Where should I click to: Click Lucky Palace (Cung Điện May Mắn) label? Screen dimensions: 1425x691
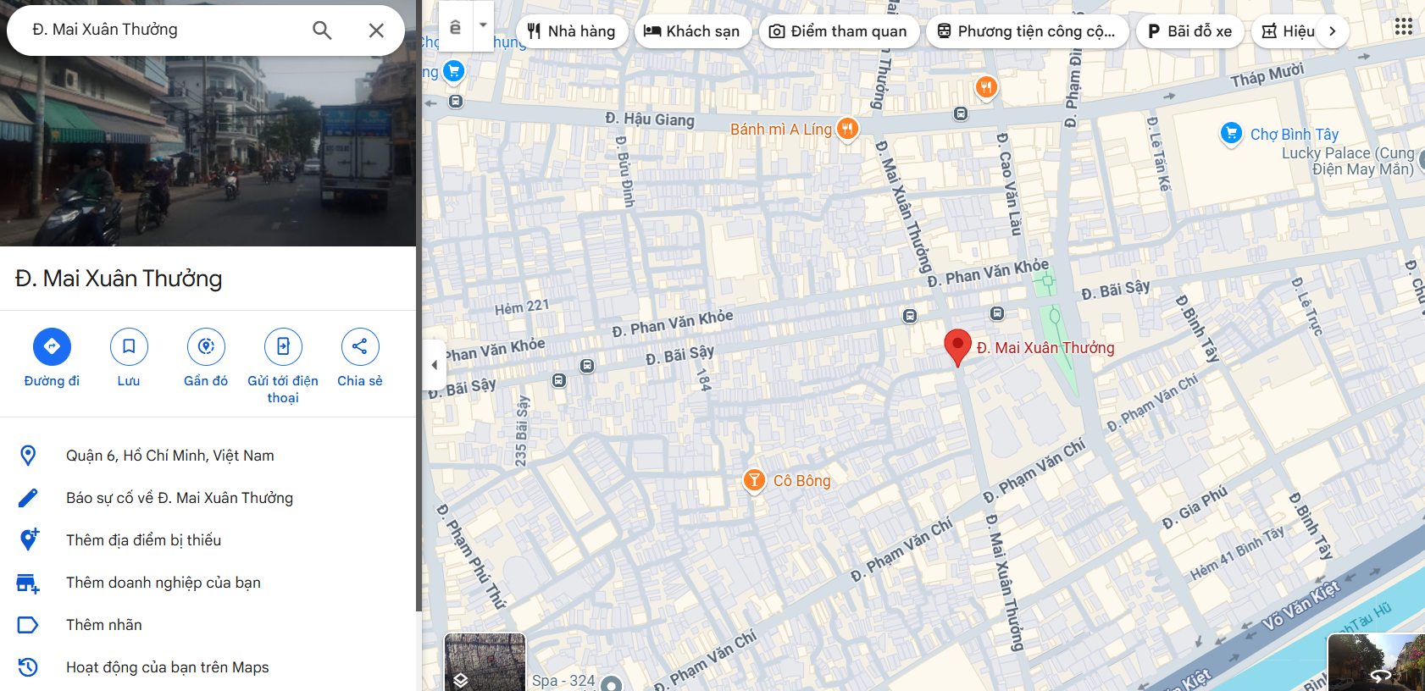point(1347,161)
